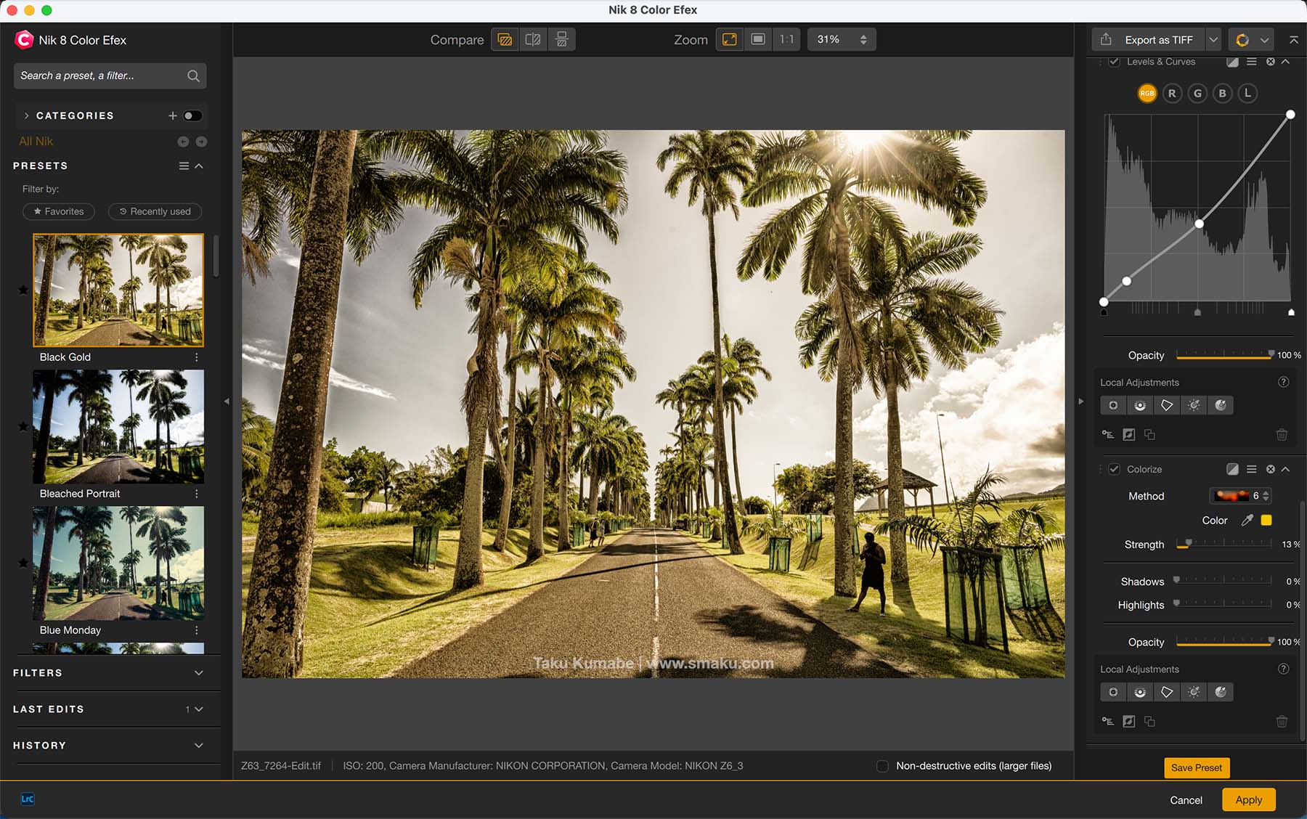Screen dimensions: 1307x819
Task: Select the split-view compare icon
Action: (533, 39)
